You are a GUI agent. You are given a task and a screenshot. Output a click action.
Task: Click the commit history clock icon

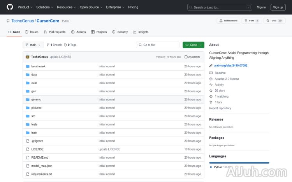[x=186, y=57]
